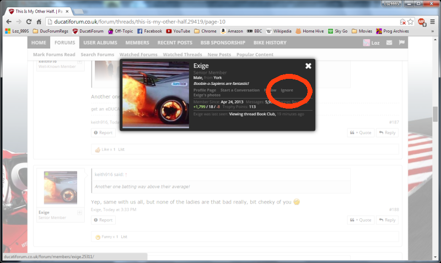Close the Exige member card popup
Viewport: 441px width, 263px height.
[308, 66]
